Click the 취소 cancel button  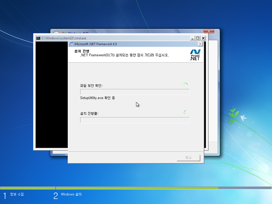(188, 158)
